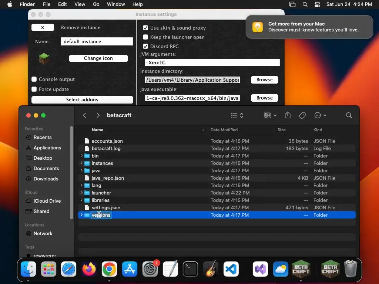Click the Tags icon in Finder toolbar

click(302, 115)
